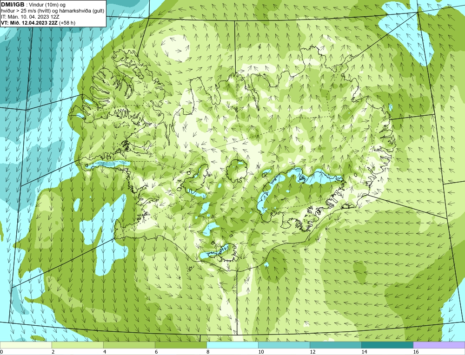Image resolution: width=465 pixels, height=355 pixels.
Task: Click the 'hviður > 25 m/s (hvítt)' description line
Action: coord(53,11)
